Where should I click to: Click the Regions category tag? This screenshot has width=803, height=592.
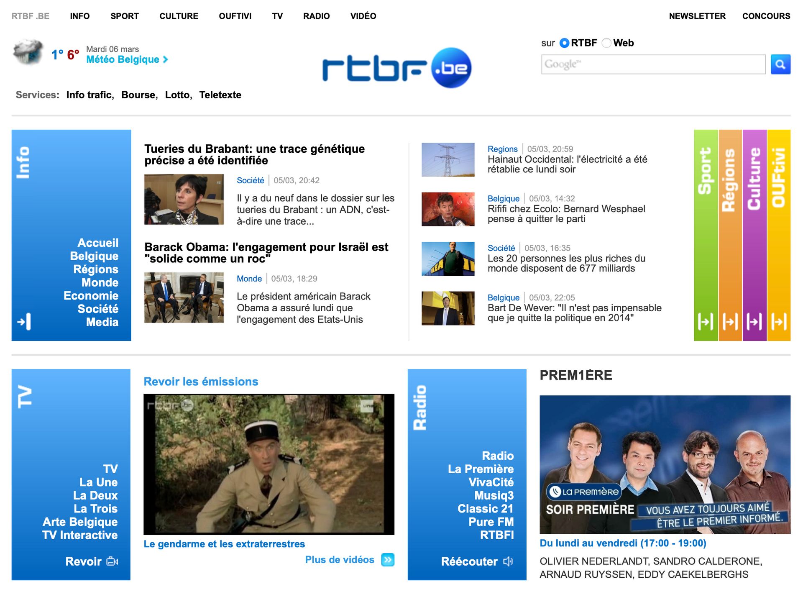click(x=502, y=149)
